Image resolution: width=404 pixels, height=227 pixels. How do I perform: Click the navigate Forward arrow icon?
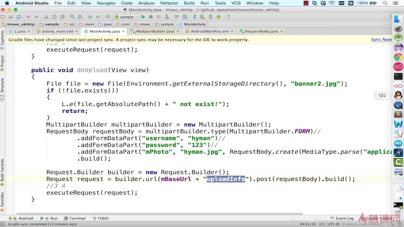pyautogui.click(x=98, y=17)
